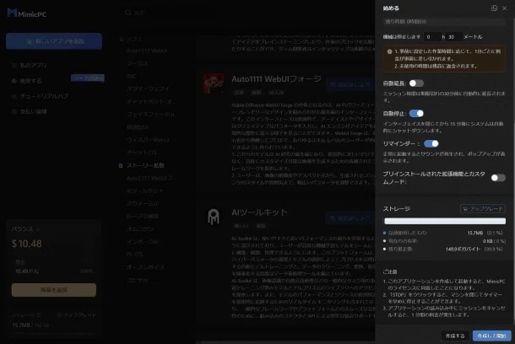Screen dimensions: 515x344
Task: Click the $10.48 balance amount
Action: [x=27, y=244]
